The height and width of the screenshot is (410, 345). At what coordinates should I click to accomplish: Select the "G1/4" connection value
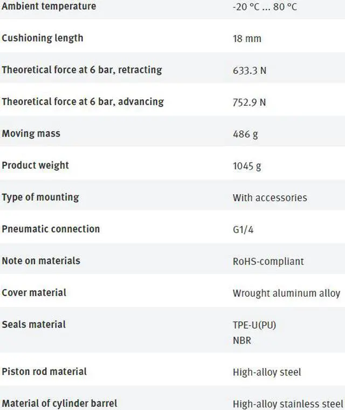[x=243, y=230]
